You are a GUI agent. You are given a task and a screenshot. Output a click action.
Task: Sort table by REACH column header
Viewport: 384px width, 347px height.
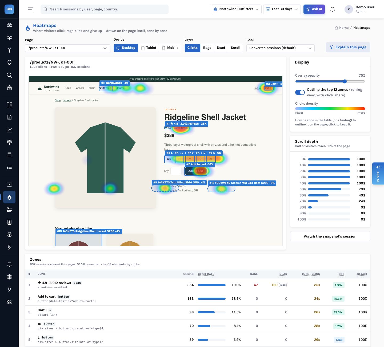click(x=362, y=274)
